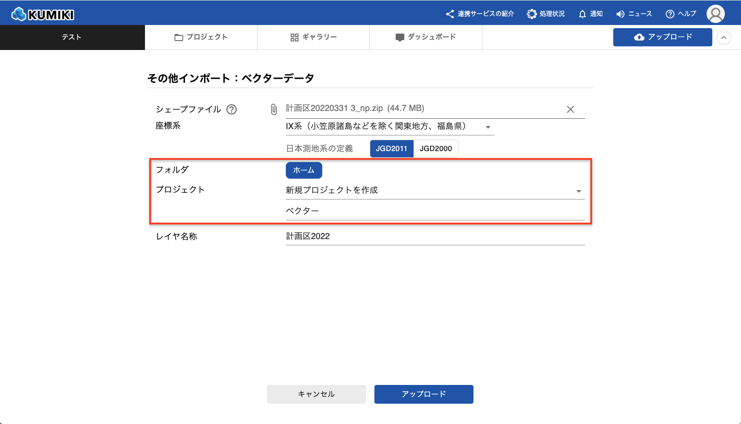
Task: Click the レイヤ名称 input field
Action: tap(434, 236)
